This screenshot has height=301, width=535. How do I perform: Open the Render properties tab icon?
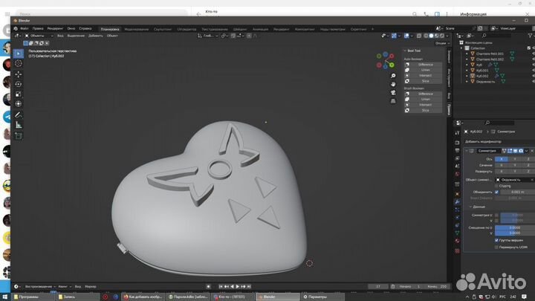click(x=457, y=142)
